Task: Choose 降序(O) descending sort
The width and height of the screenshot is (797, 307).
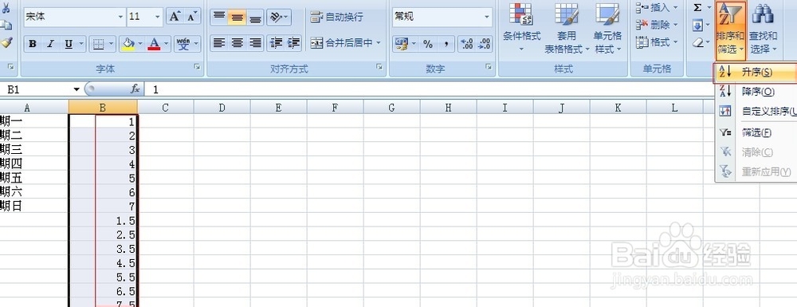Action: [x=756, y=92]
